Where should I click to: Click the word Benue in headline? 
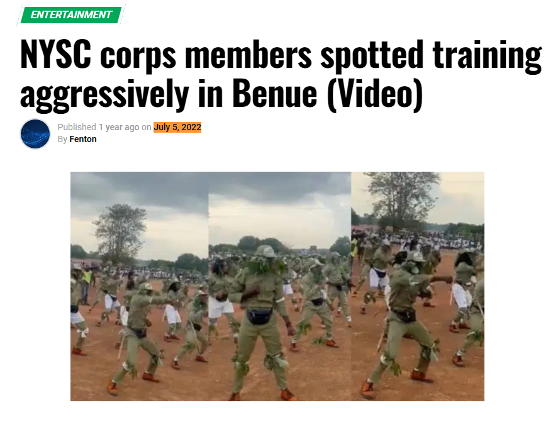click(x=274, y=94)
